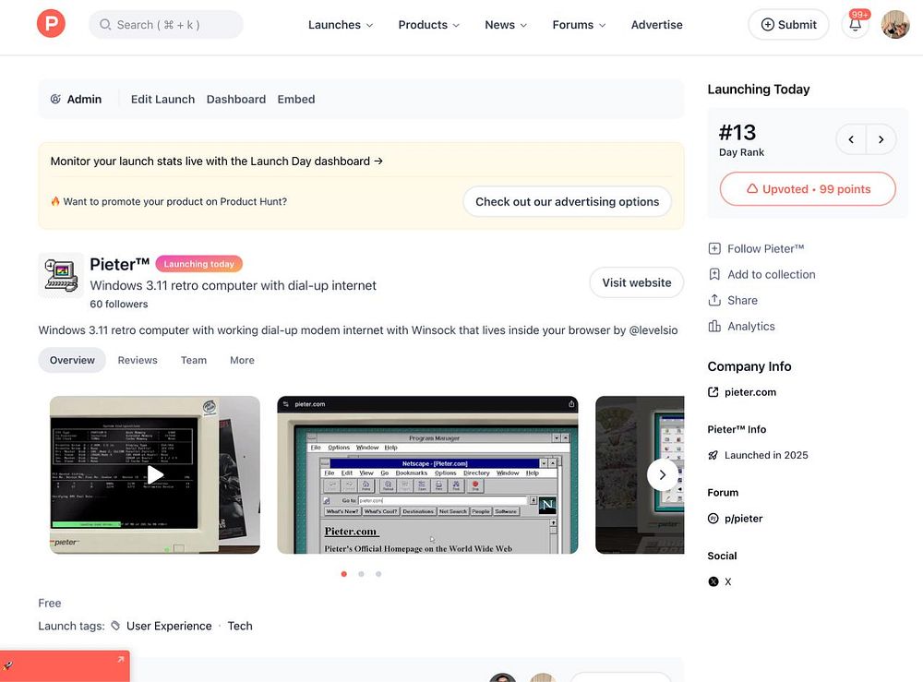Open Analytics

[741, 327]
